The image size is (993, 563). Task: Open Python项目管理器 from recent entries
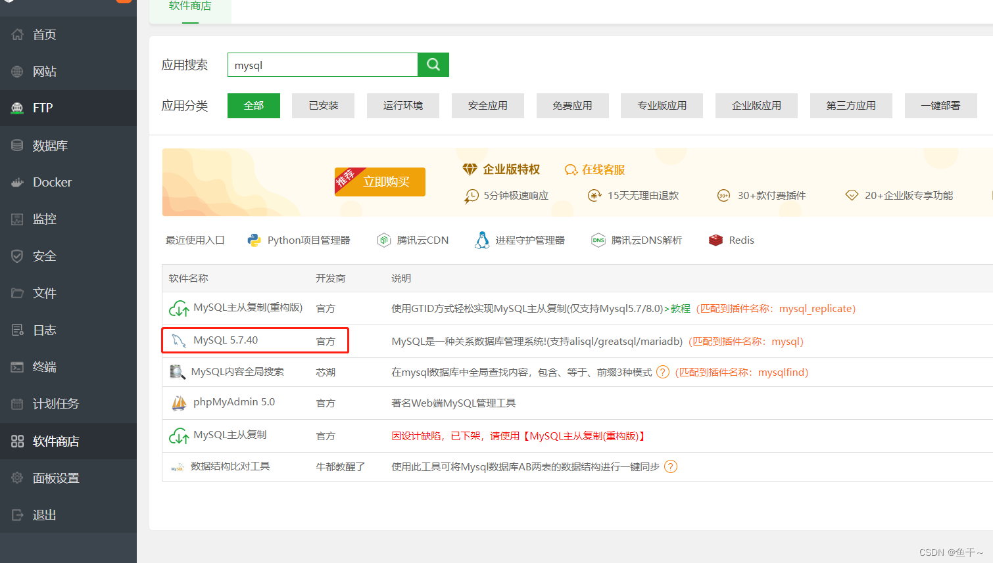coord(308,240)
